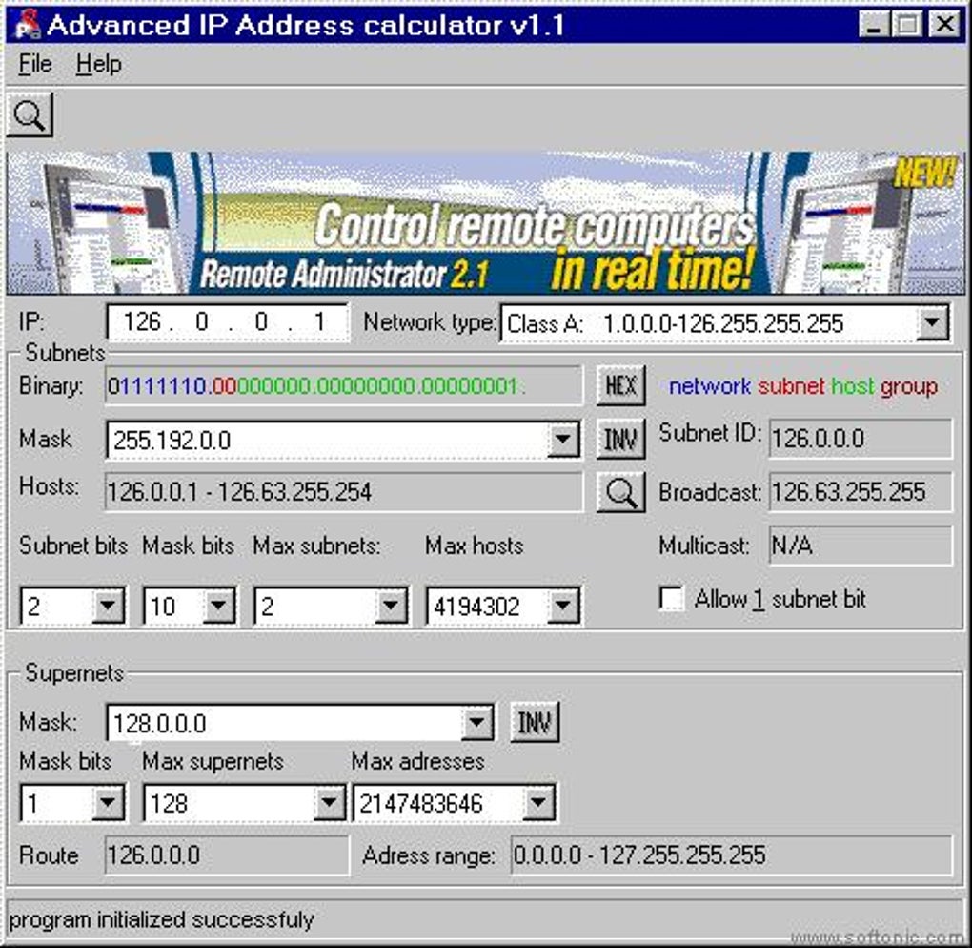Screen dimensions: 972x948
Task: Click the magnifier toolbar icon below File menu
Action: tap(30, 114)
